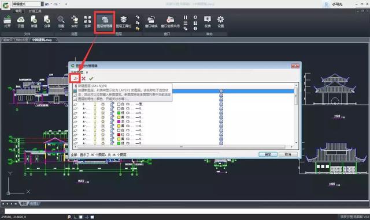The height and width of the screenshot is (220, 370).
Task: Click the Open (打开) file icon
Action: click(x=8, y=22)
